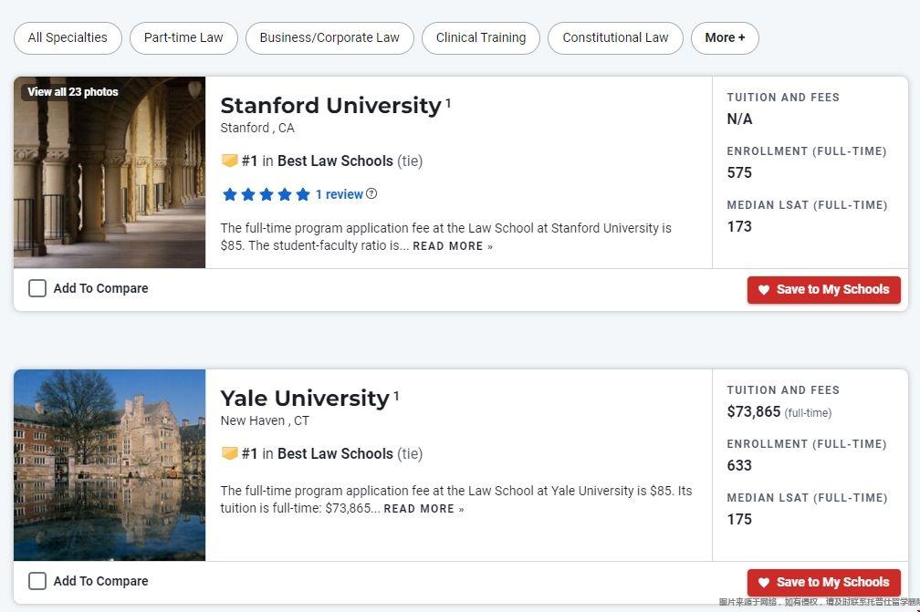This screenshot has width=920, height=612.
Task: Choose the Business/Corporate Law specialty
Action: [x=329, y=38]
